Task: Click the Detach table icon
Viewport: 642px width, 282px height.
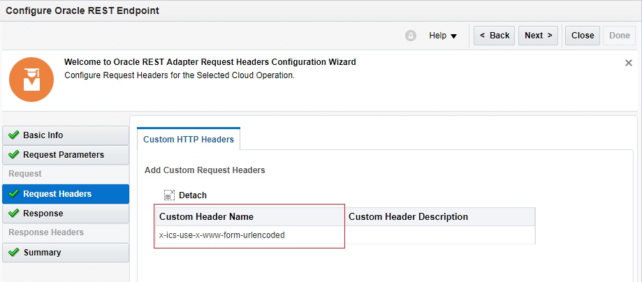Action: (169, 195)
